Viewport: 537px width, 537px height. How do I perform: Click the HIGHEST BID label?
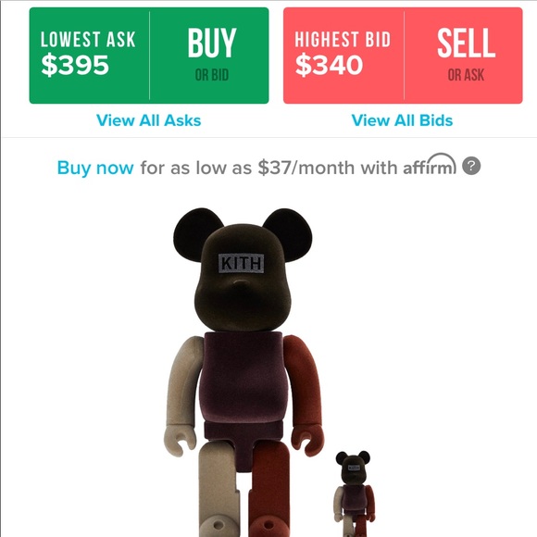343,40
